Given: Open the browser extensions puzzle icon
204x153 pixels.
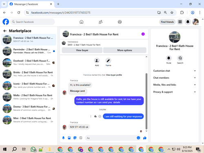Looking at the screenshot, I should pyautogui.click(x=182, y=13).
